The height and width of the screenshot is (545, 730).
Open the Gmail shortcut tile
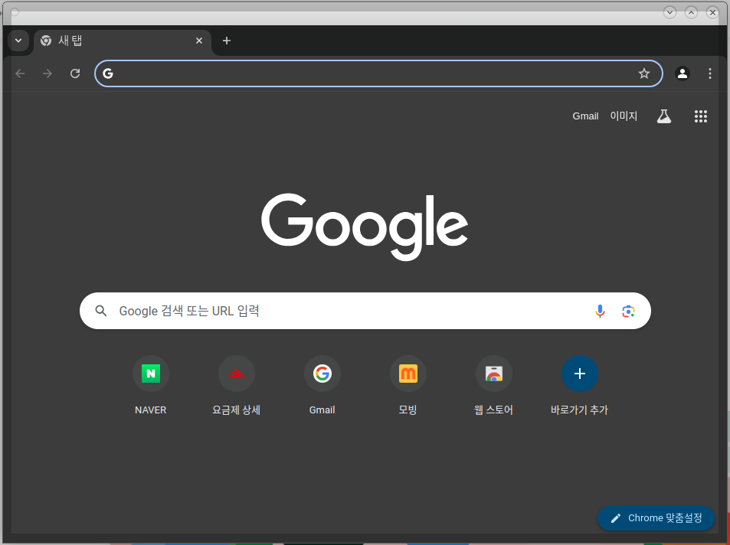(x=322, y=385)
